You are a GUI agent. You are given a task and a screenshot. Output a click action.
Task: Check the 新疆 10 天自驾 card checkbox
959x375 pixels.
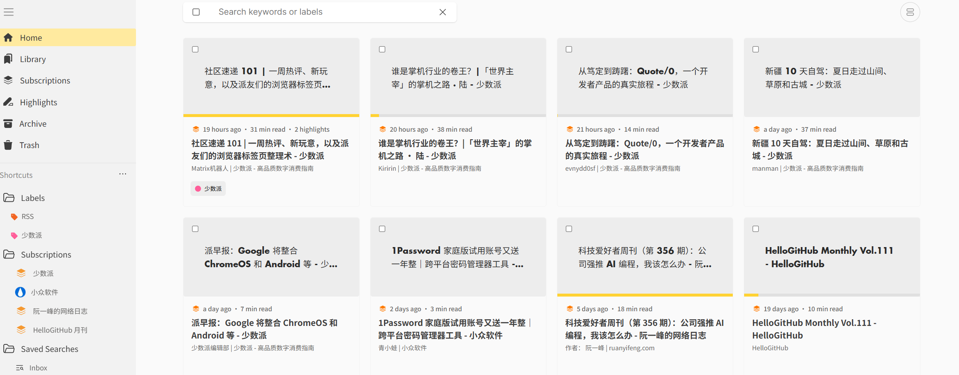(x=755, y=49)
